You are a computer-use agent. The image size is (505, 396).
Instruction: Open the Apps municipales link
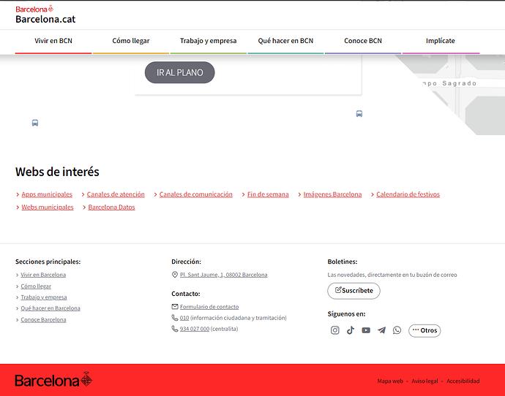tap(47, 194)
